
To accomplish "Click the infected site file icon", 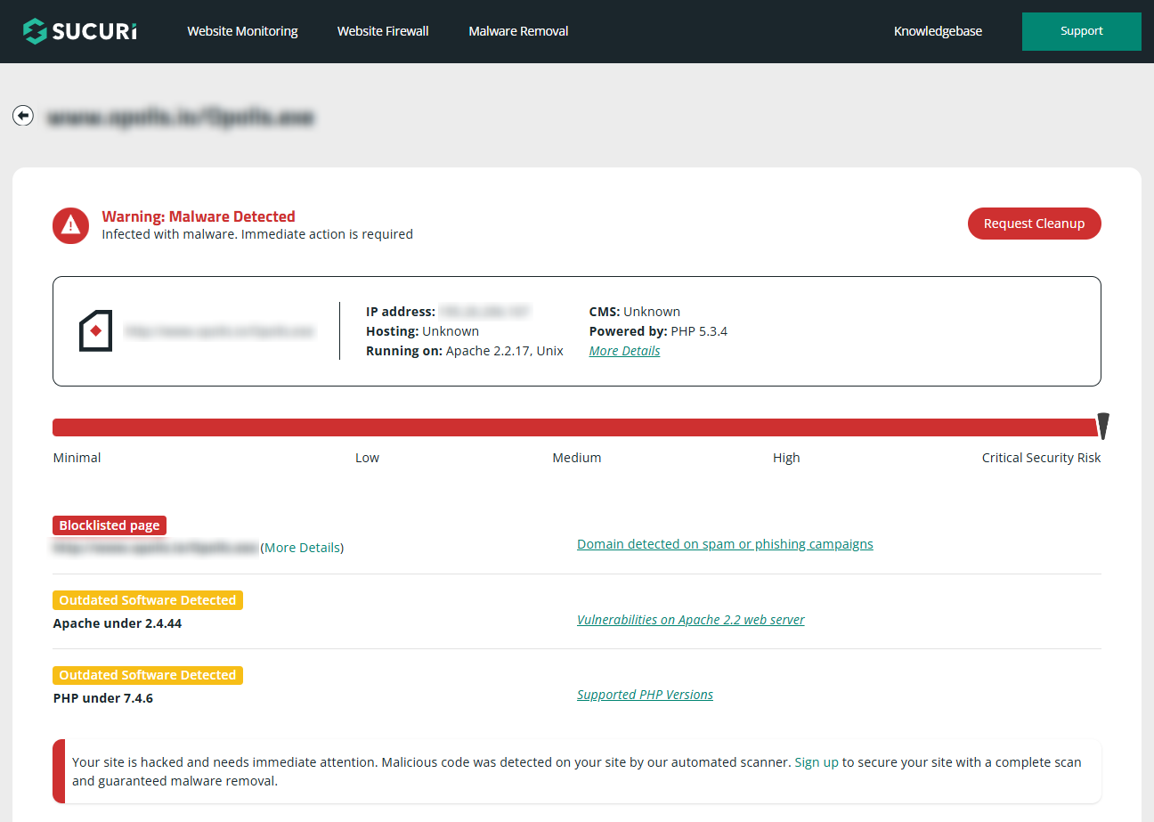I will coord(96,331).
